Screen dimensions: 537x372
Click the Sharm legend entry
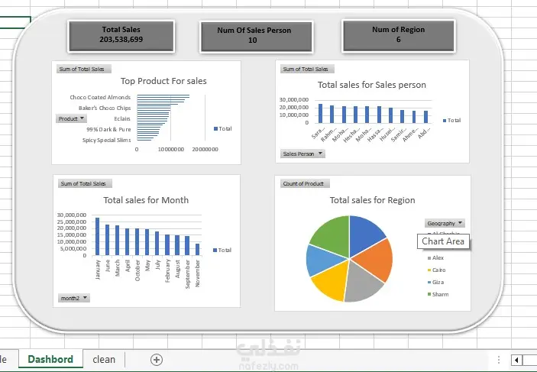[x=438, y=294]
